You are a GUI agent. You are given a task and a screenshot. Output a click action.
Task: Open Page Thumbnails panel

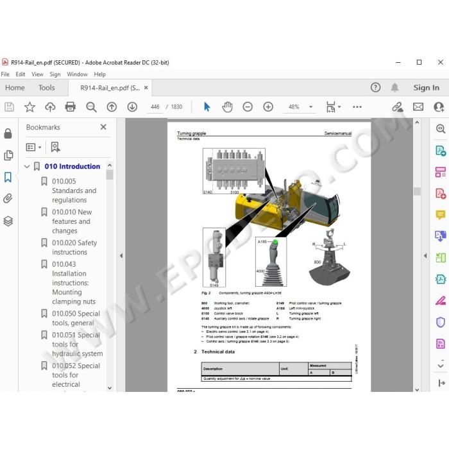8,155
